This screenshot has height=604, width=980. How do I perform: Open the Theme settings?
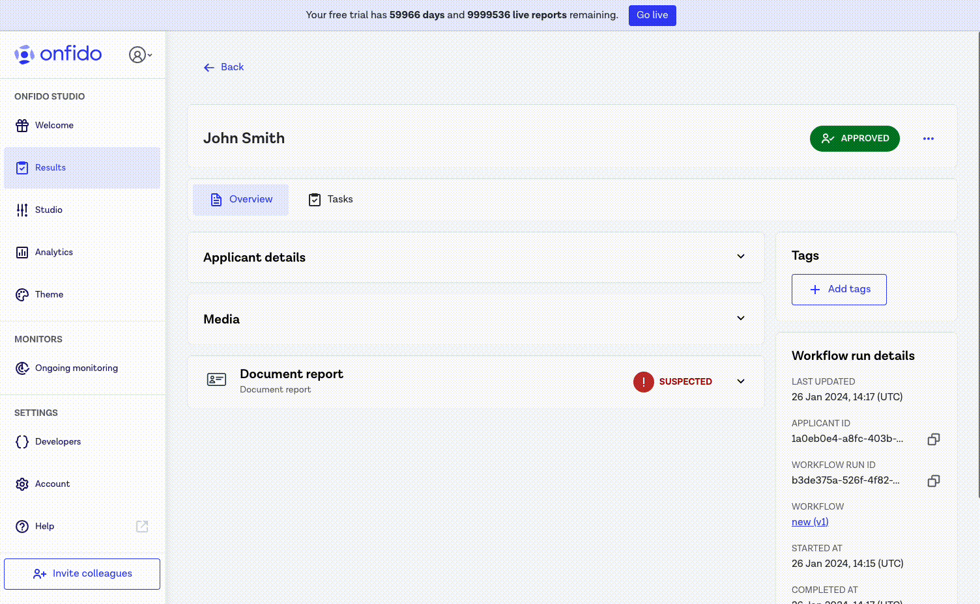coord(50,294)
